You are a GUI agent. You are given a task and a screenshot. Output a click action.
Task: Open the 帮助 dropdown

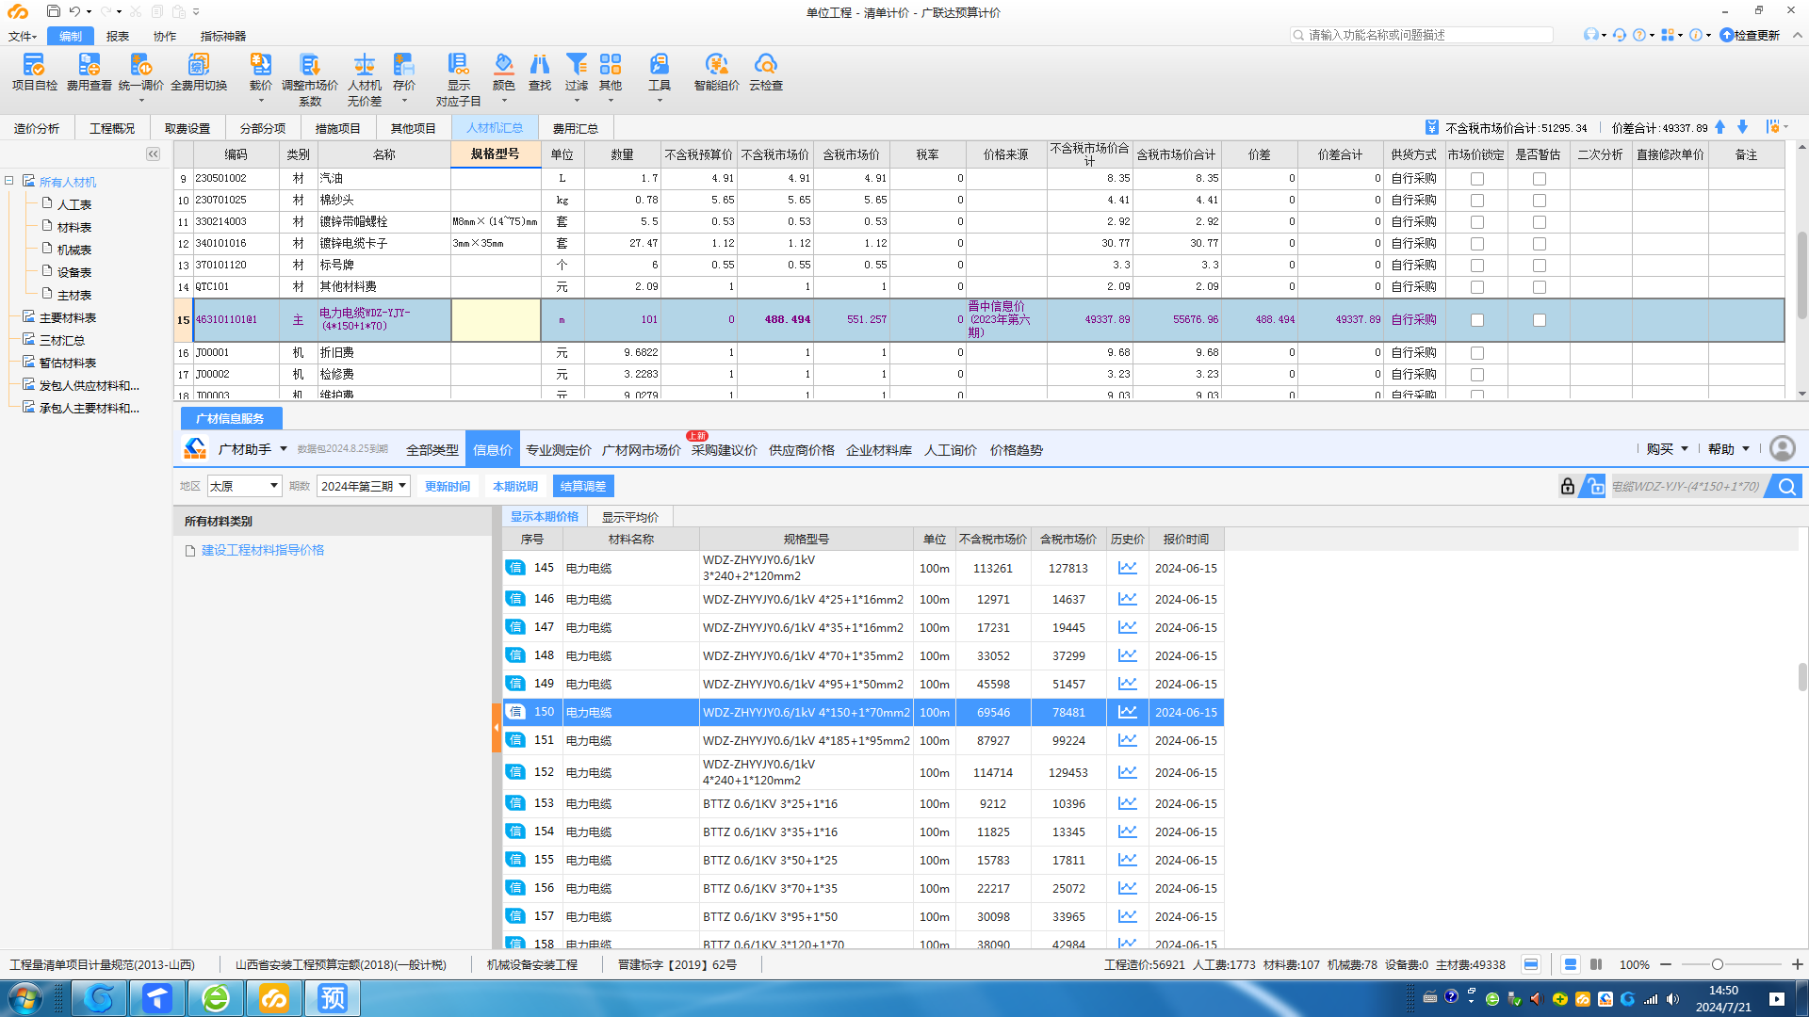coord(1729,449)
